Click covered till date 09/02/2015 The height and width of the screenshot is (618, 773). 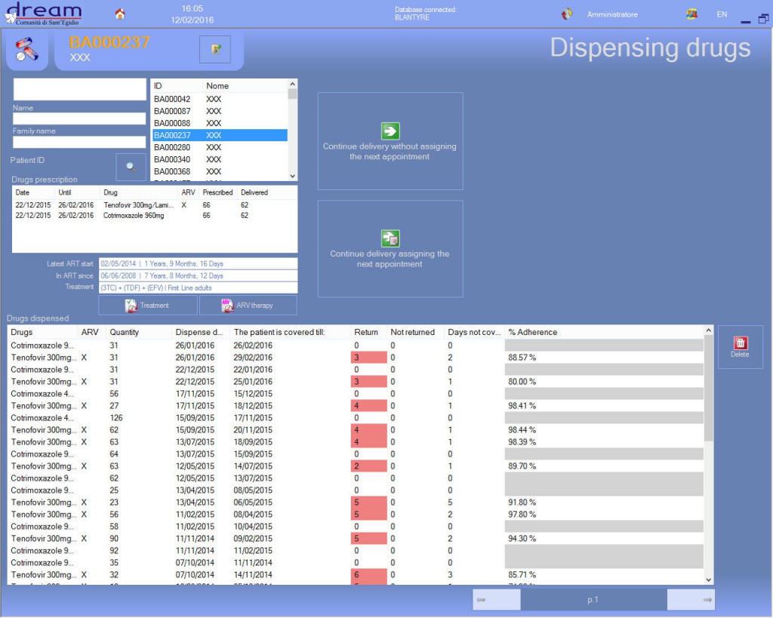tap(253, 539)
